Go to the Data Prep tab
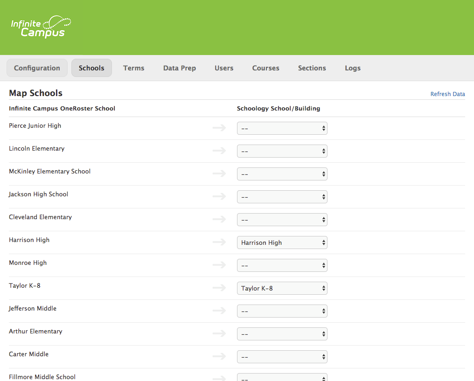The image size is (474, 381). tap(179, 68)
